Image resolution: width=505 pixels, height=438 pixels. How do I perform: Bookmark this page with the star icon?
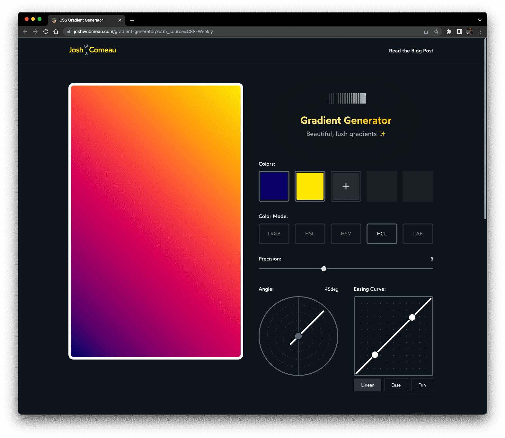pos(436,32)
